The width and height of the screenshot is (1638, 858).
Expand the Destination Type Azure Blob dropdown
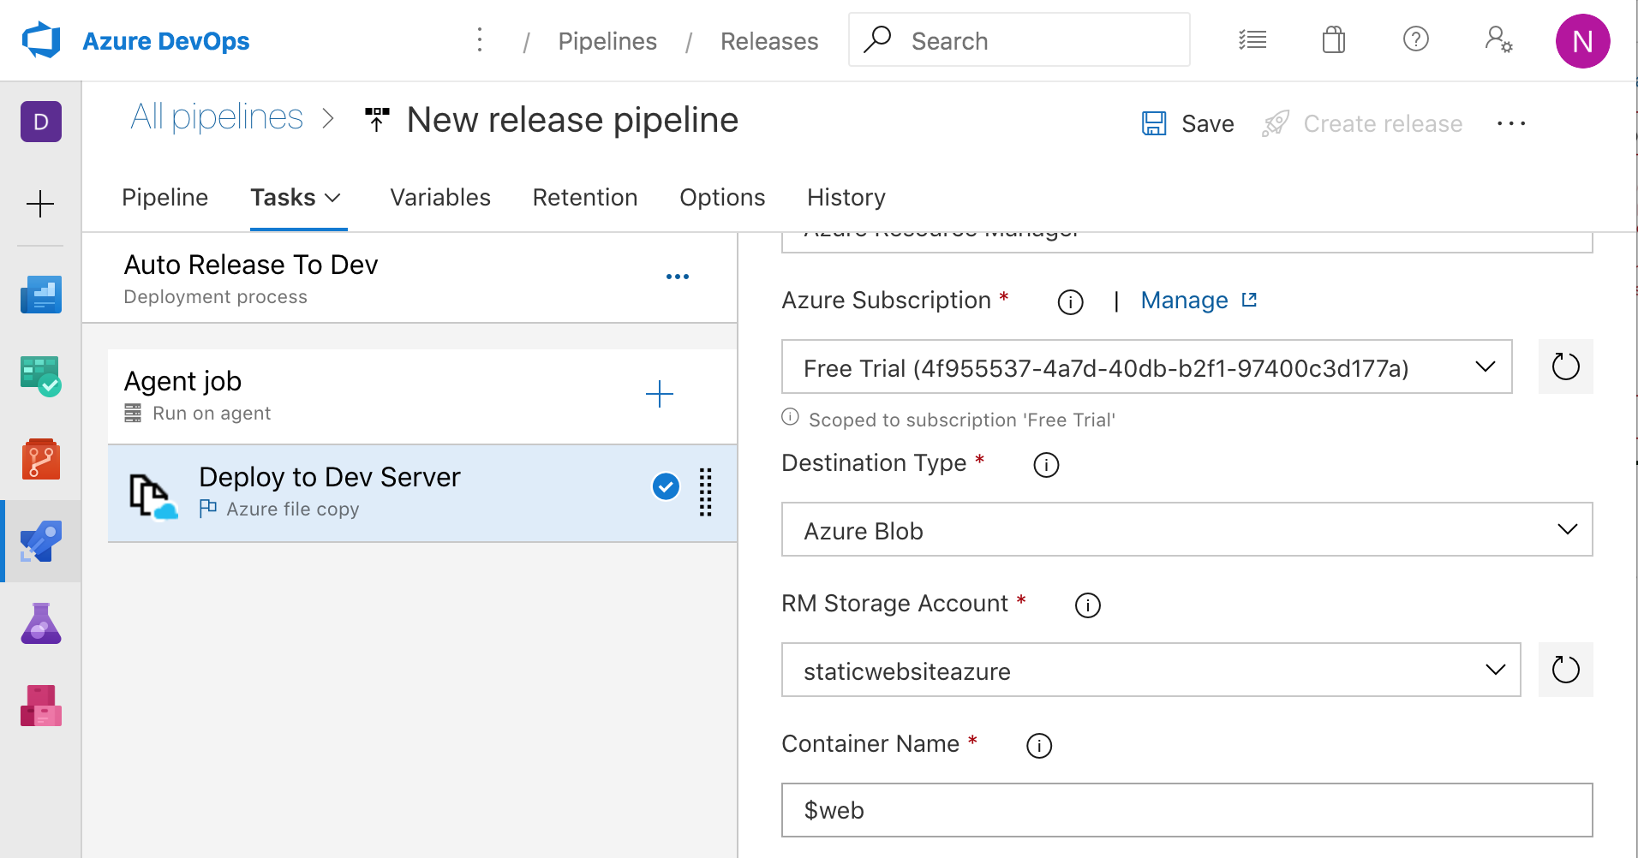(x=1567, y=529)
